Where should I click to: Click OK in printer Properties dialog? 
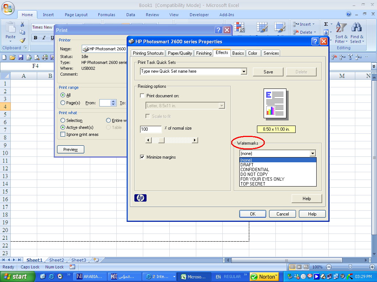click(253, 214)
